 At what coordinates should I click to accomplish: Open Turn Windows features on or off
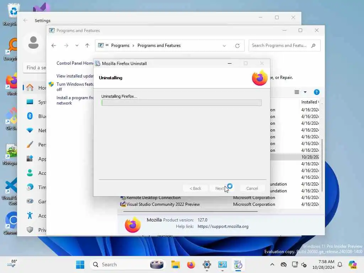tap(74, 87)
